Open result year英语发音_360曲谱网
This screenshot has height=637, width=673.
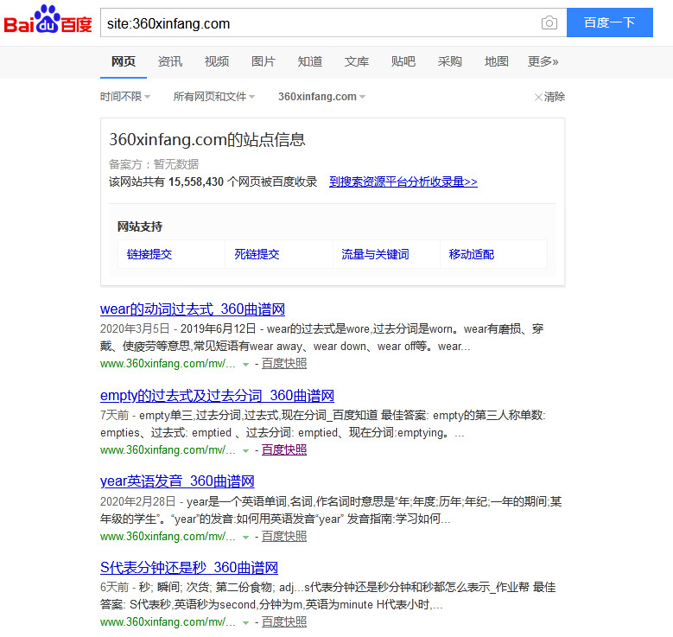177,481
